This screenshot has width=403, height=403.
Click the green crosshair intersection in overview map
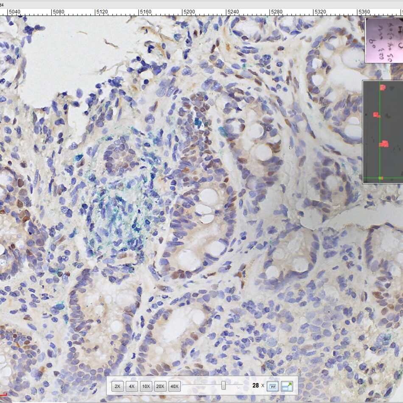(381, 178)
